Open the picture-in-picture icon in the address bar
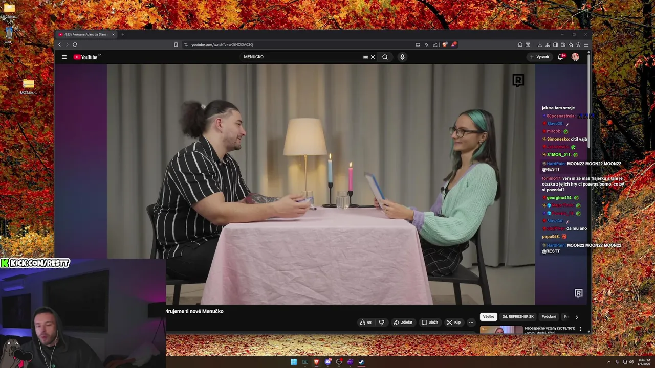This screenshot has height=368, width=655. (418, 45)
